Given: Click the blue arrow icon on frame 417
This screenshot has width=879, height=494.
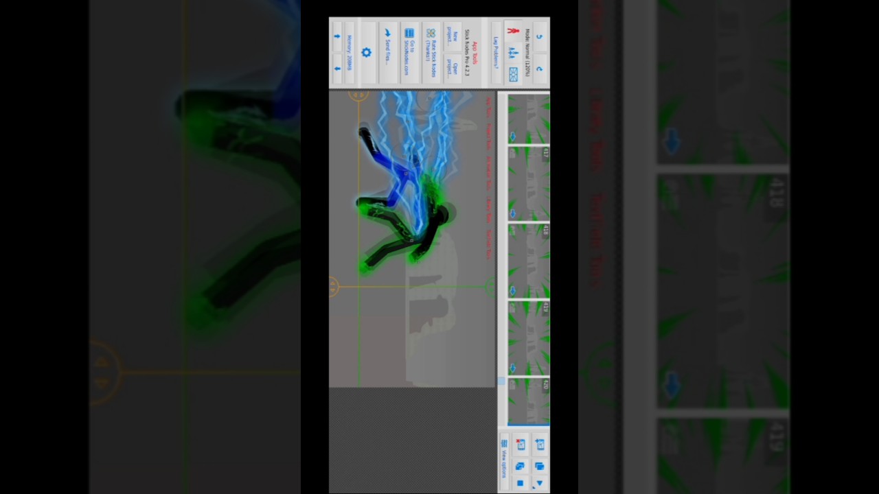Looking at the screenshot, I should 512,213.
